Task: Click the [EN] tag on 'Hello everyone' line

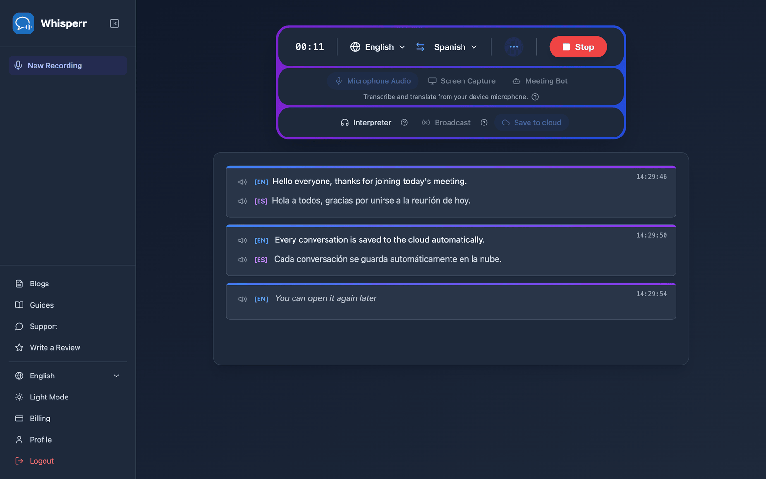Action: 261,182
